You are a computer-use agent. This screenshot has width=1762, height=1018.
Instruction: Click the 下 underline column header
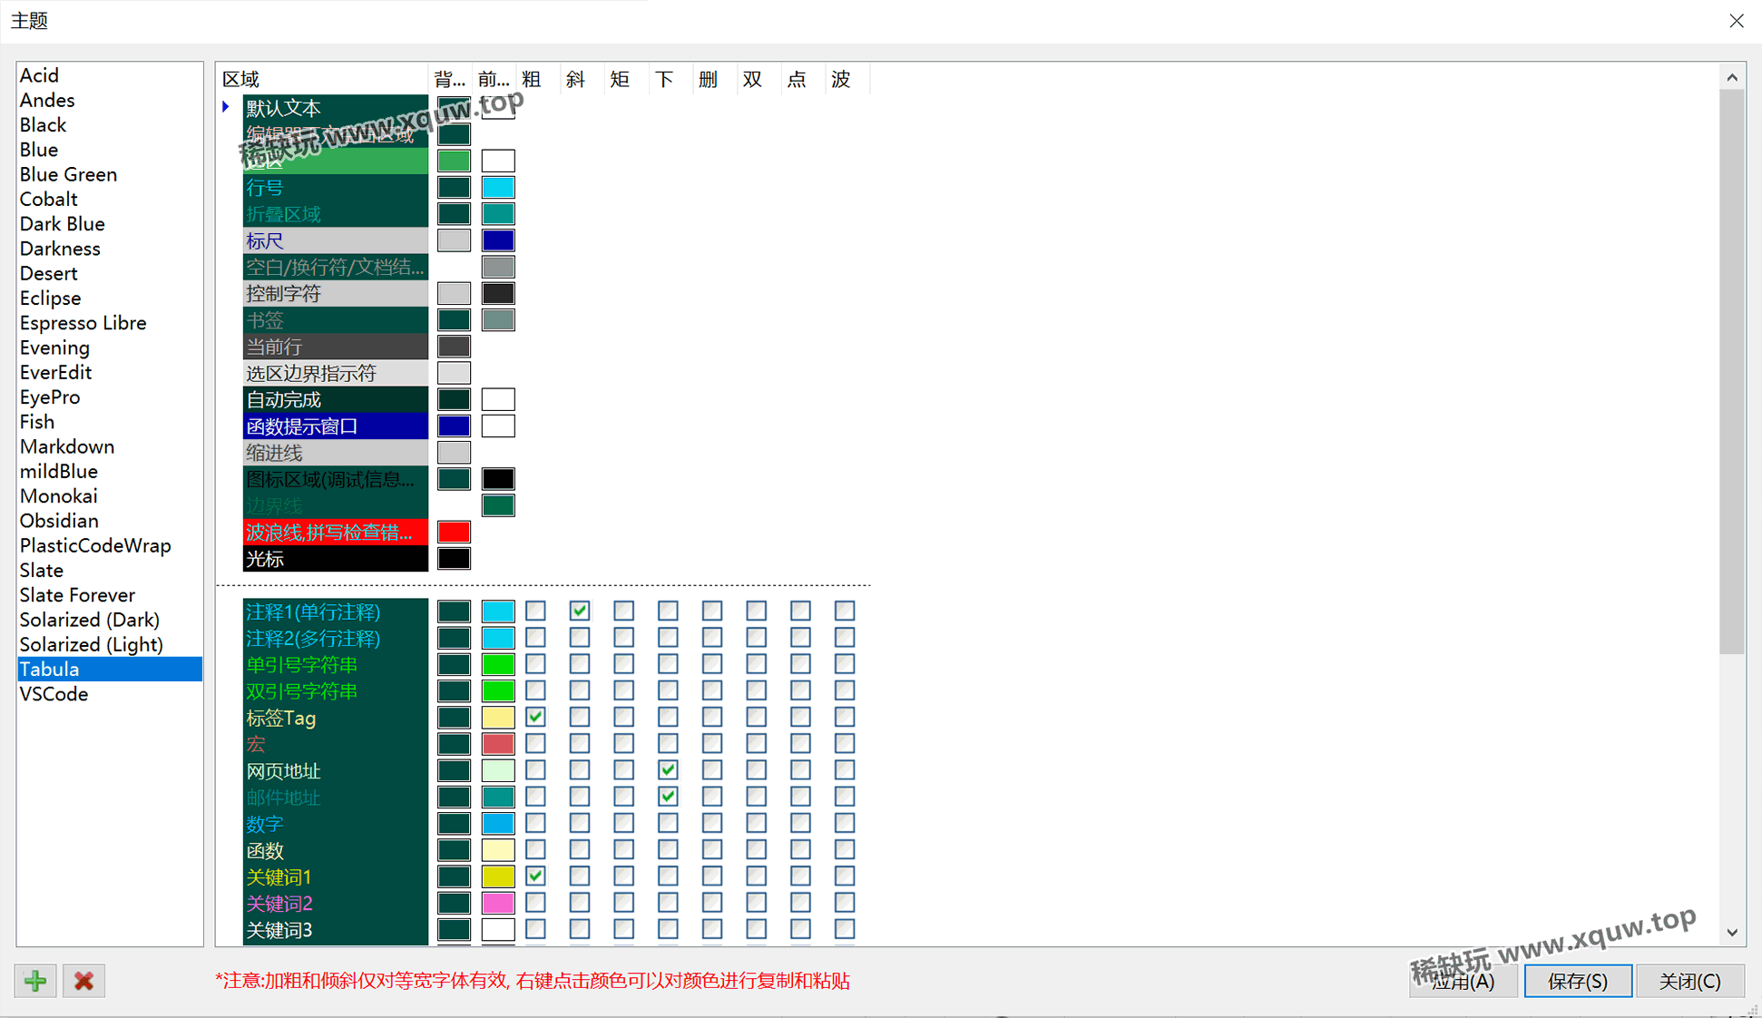pos(669,79)
